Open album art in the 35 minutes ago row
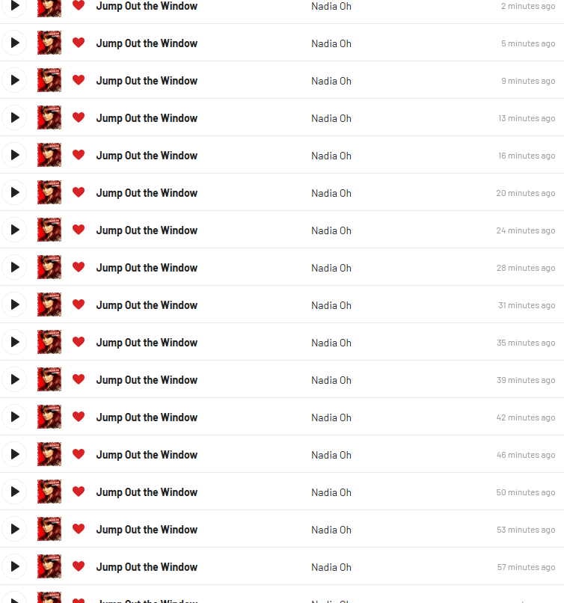The image size is (564, 603). [49, 342]
